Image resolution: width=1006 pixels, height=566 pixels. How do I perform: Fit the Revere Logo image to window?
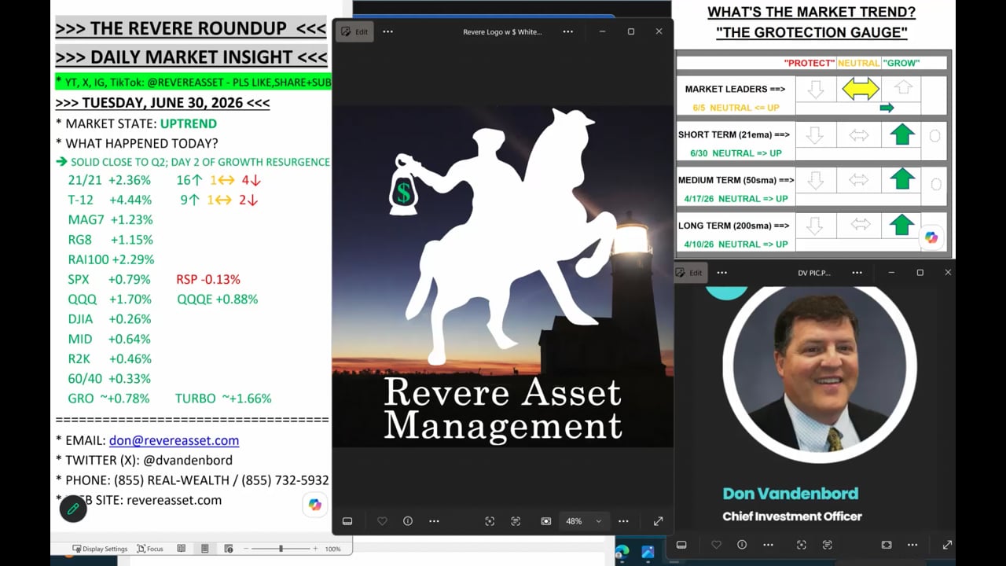(x=546, y=521)
